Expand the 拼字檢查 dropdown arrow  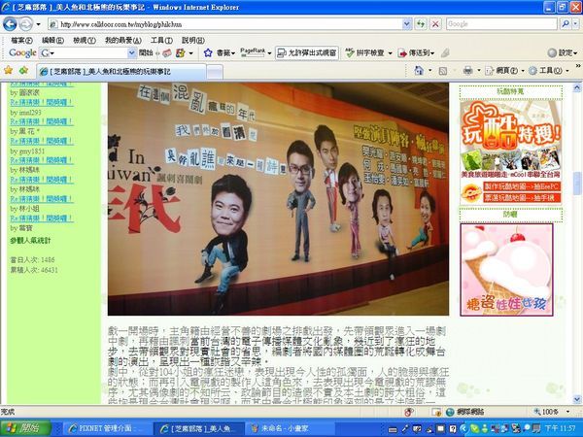point(390,53)
